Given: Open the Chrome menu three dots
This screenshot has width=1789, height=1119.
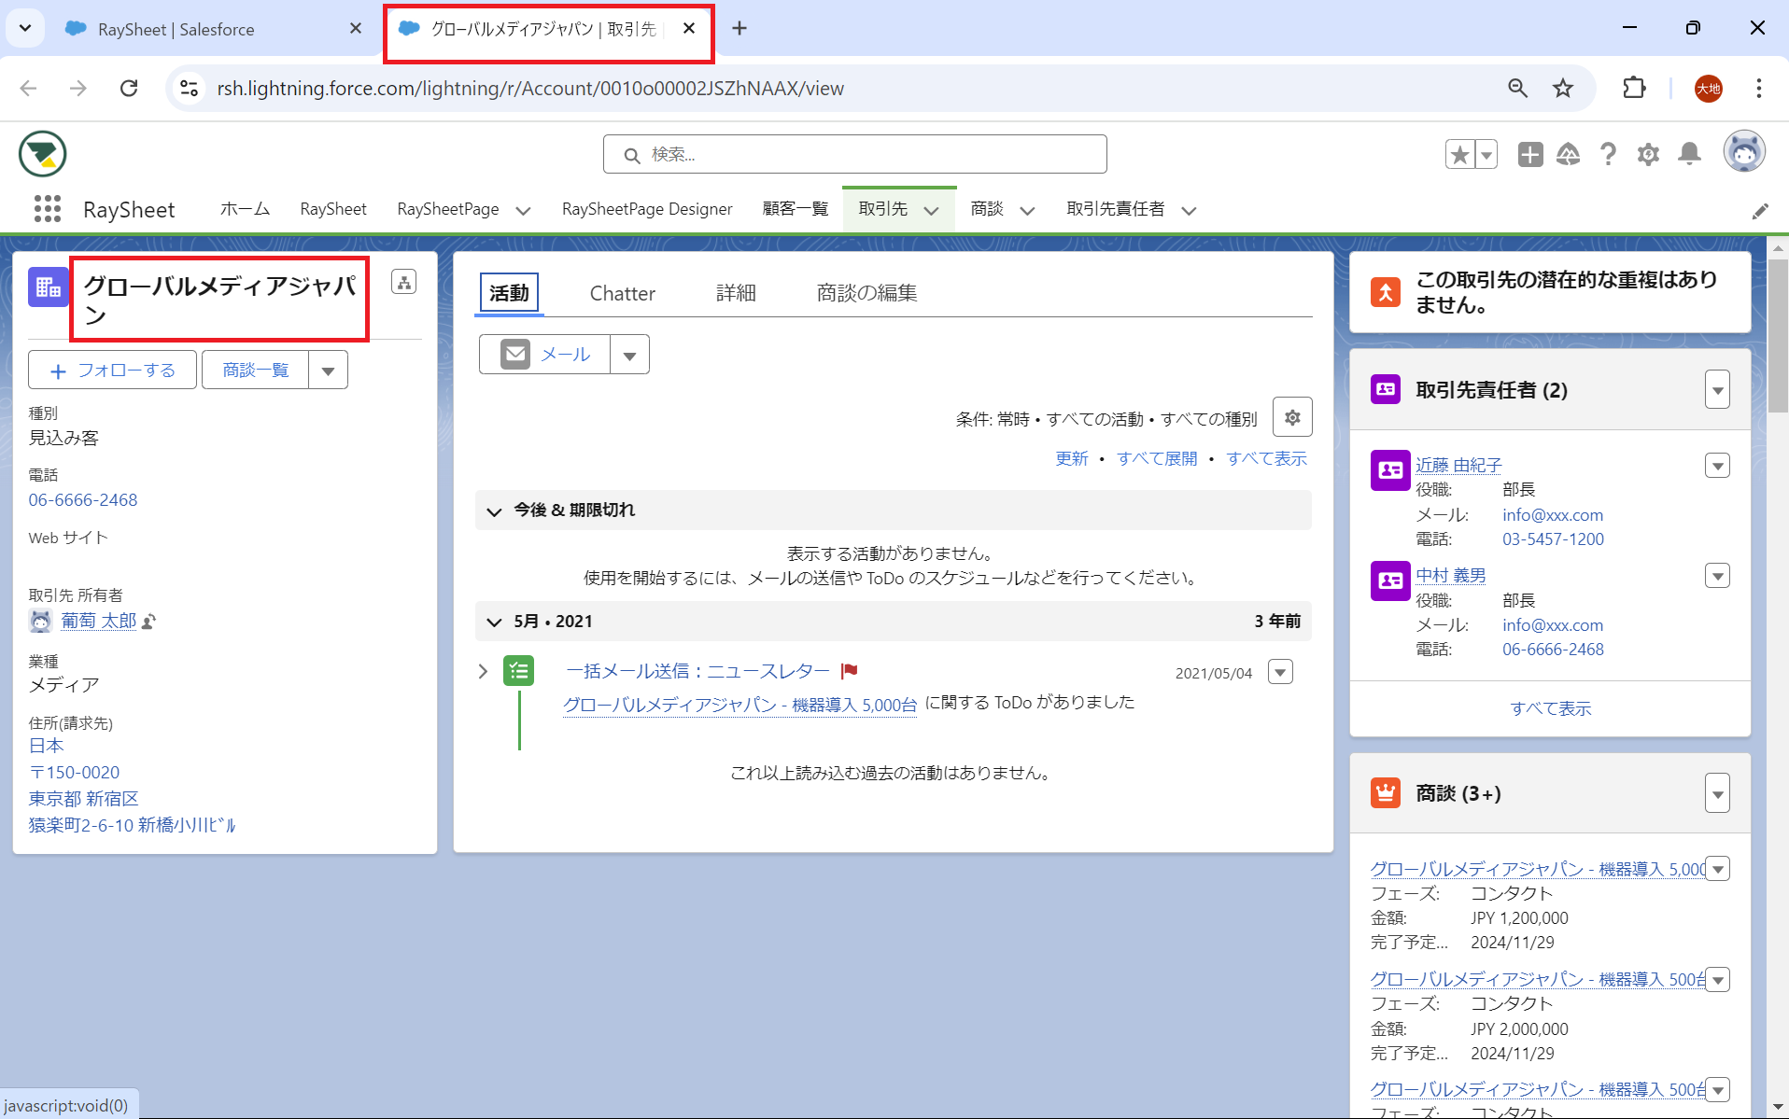Looking at the screenshot, I should (1758, 88).
